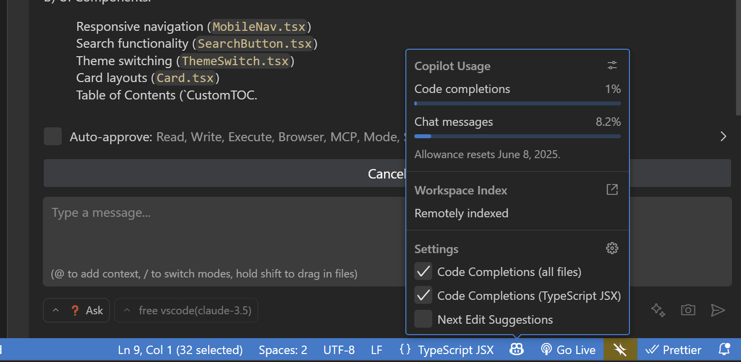Screen dimensions: 741x362
Task: Click the vertical scrollbar of chat
Action: (x=739, y=57)
